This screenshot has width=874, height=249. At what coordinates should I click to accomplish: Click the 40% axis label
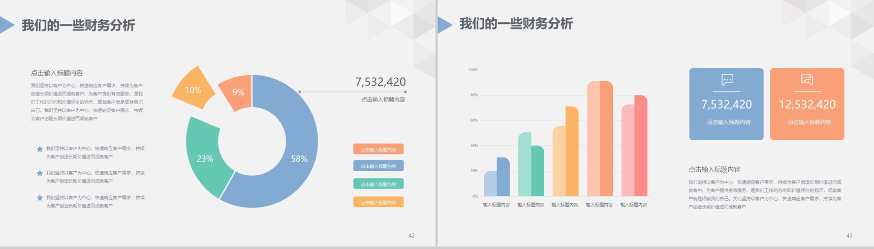click(x=474, y=146)
